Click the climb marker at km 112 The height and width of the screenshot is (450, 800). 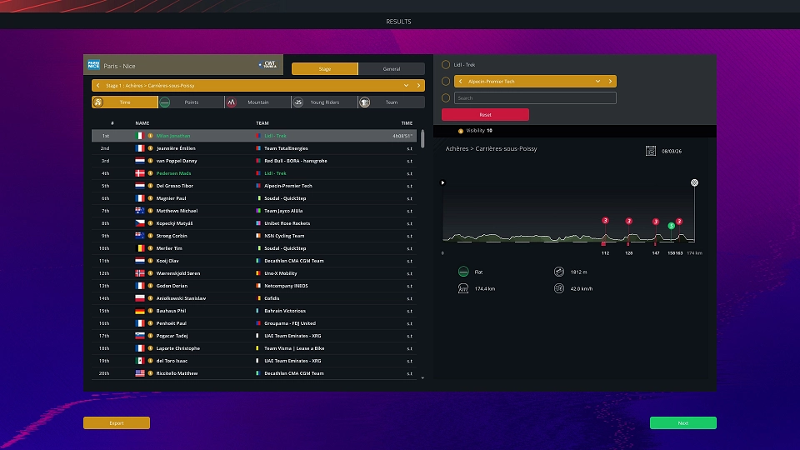[x=605, y=220]
